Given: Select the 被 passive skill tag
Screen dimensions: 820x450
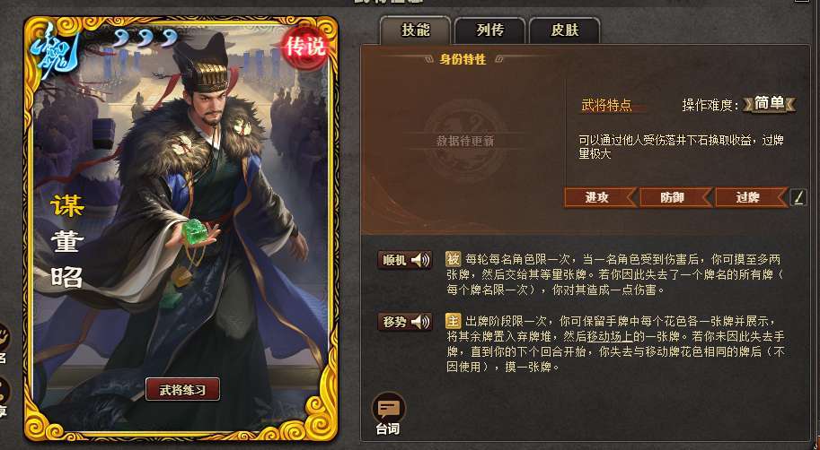Looking at the screenshot, I should [453, 259].
